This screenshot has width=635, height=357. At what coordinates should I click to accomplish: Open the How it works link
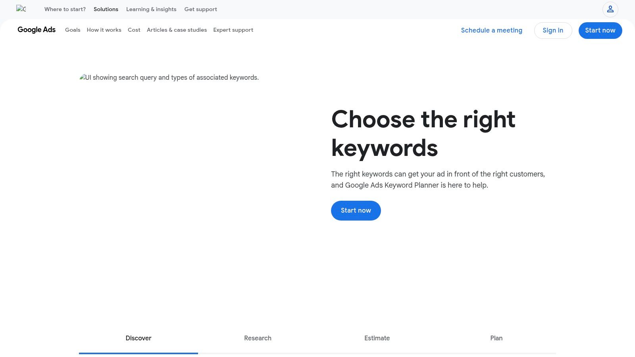point(104,30)
